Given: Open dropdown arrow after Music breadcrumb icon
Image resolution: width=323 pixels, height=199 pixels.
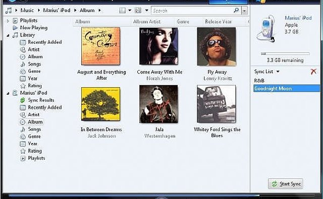Looking at the screenshot, I should click(x=16, y=10).
